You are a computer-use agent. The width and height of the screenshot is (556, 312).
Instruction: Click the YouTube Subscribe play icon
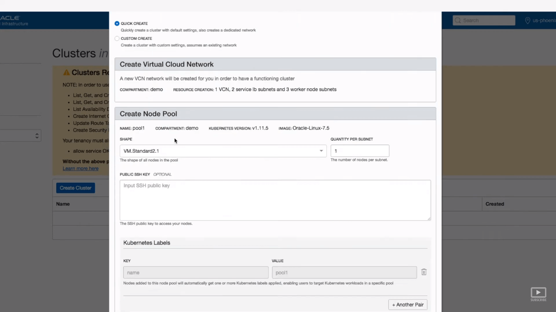(538, 292)
